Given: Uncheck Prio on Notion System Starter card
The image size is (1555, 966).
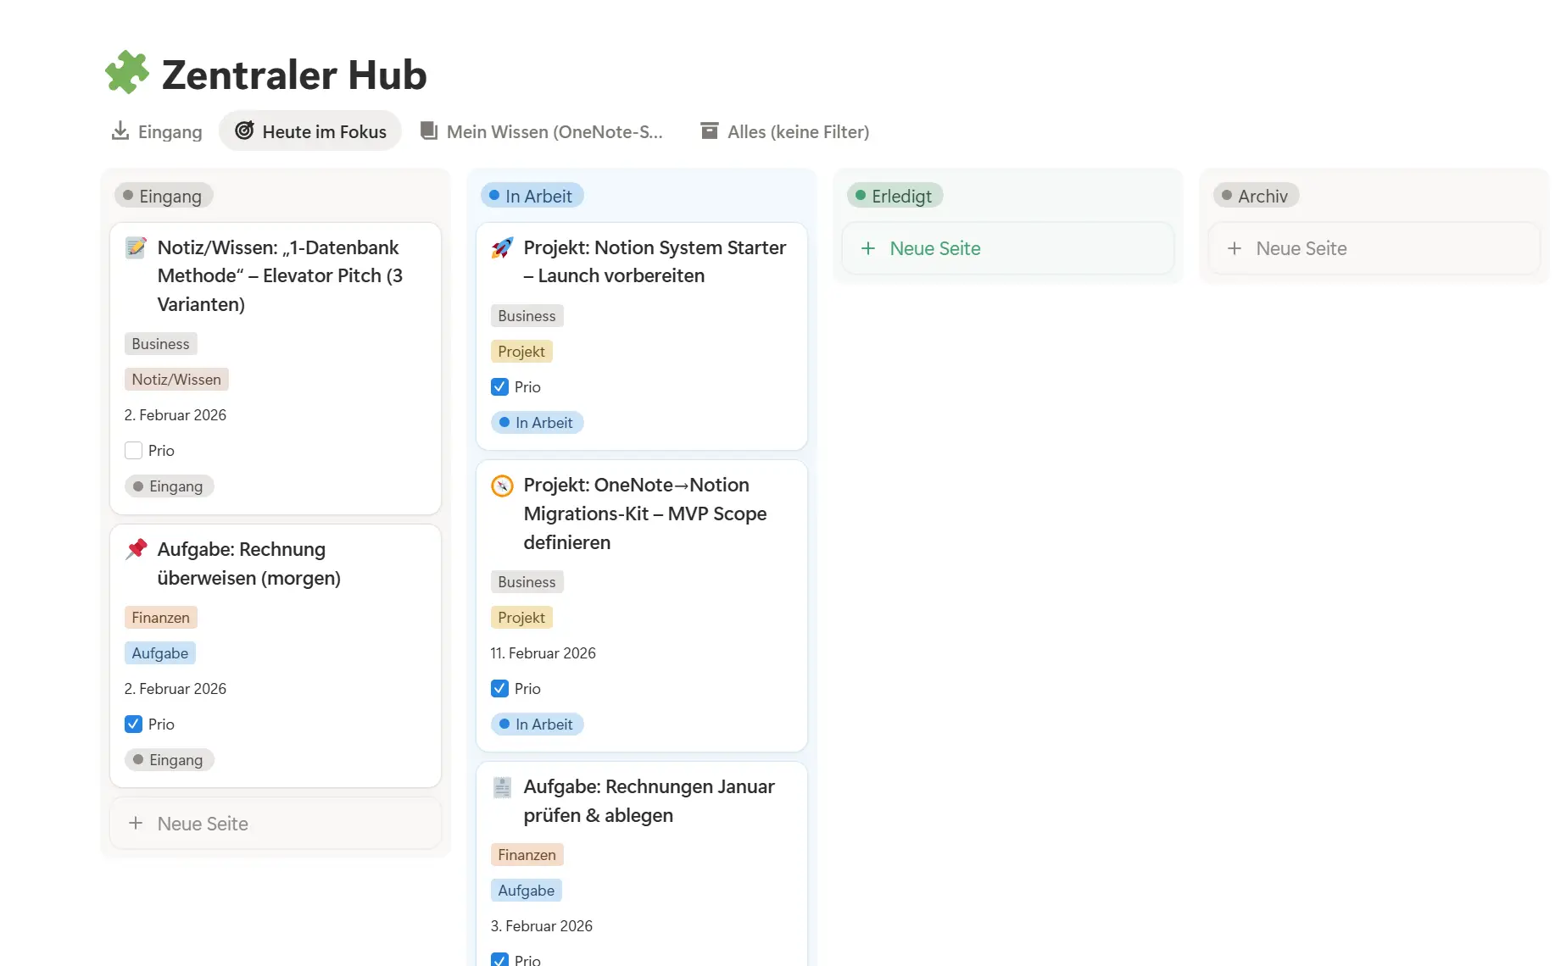Looking at the screenshot, I should pos(499,387).
